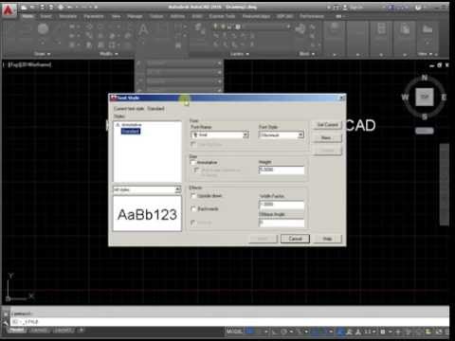
Task: Click New file icon in Quick Access Toolbar
Action: point(25,7)
